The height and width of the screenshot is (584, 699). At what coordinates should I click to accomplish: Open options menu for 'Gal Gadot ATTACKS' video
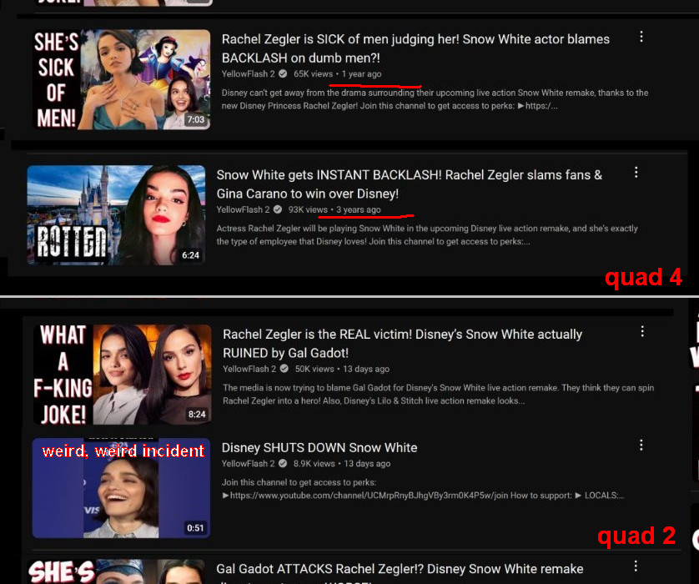point(636,566)
